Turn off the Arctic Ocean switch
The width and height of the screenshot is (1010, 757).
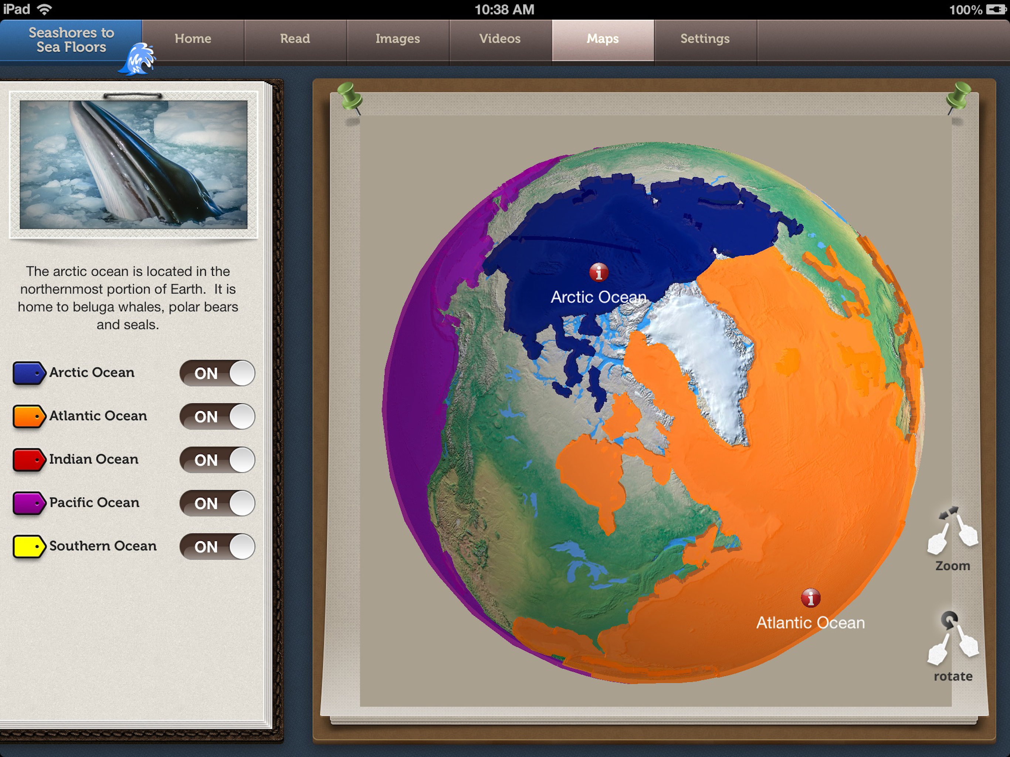click(217, 373)
